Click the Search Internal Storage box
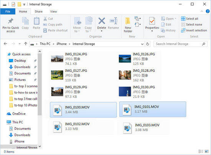 pos(180,44)
